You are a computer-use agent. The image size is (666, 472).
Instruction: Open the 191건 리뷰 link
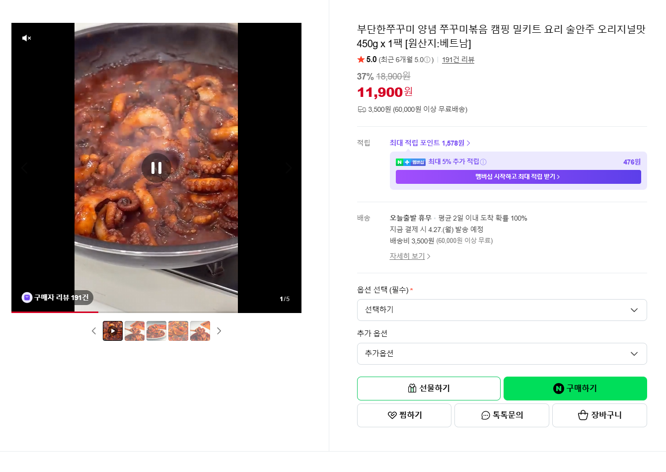coord(458,59)
